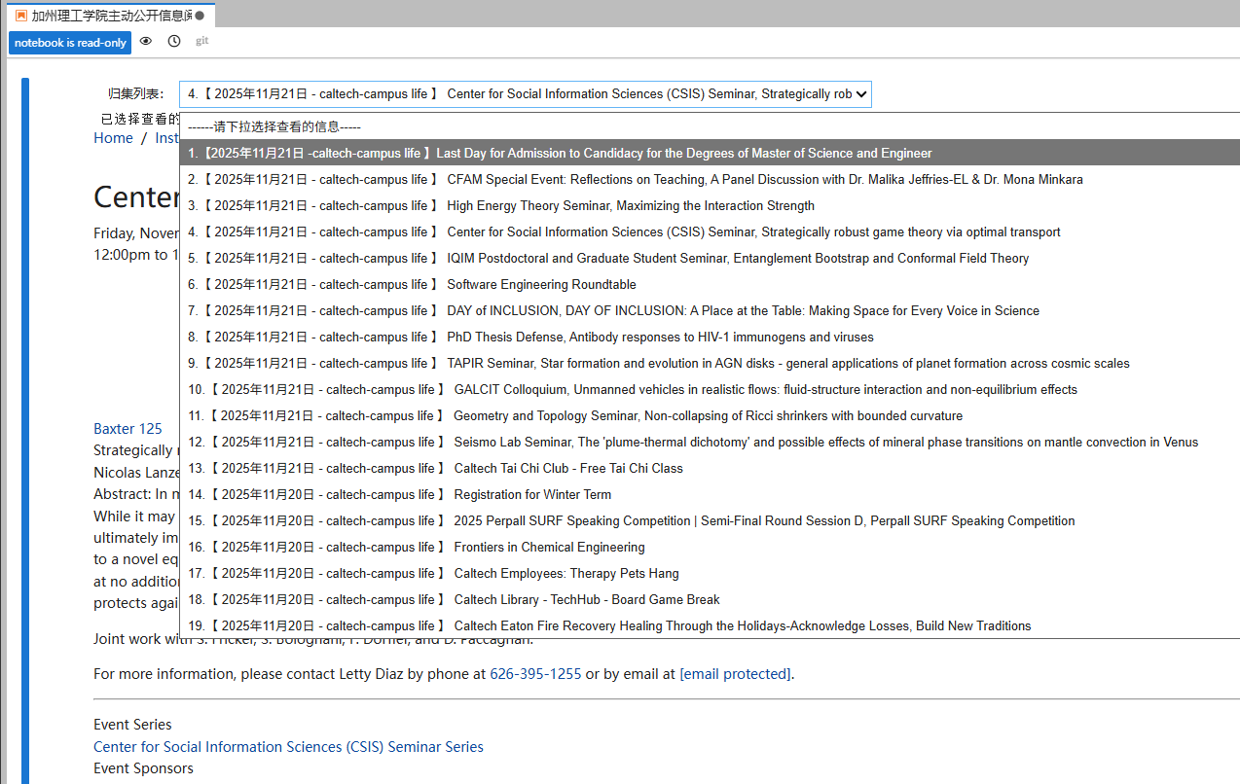Click the unsaved dot on the notebook tab
This screenshot has height=784, width=1240.
point(200,16)
